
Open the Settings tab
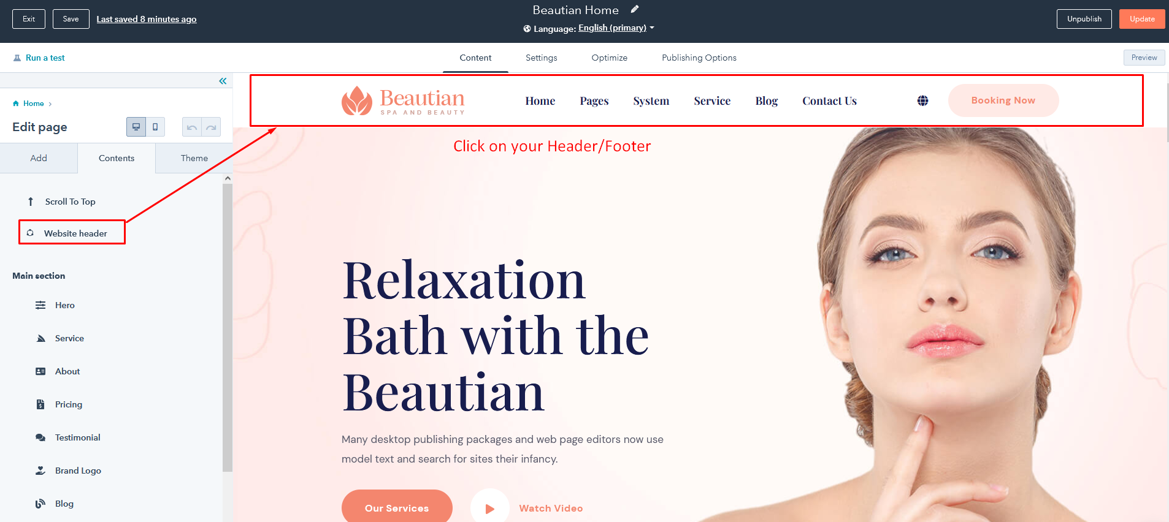point(542,58)
